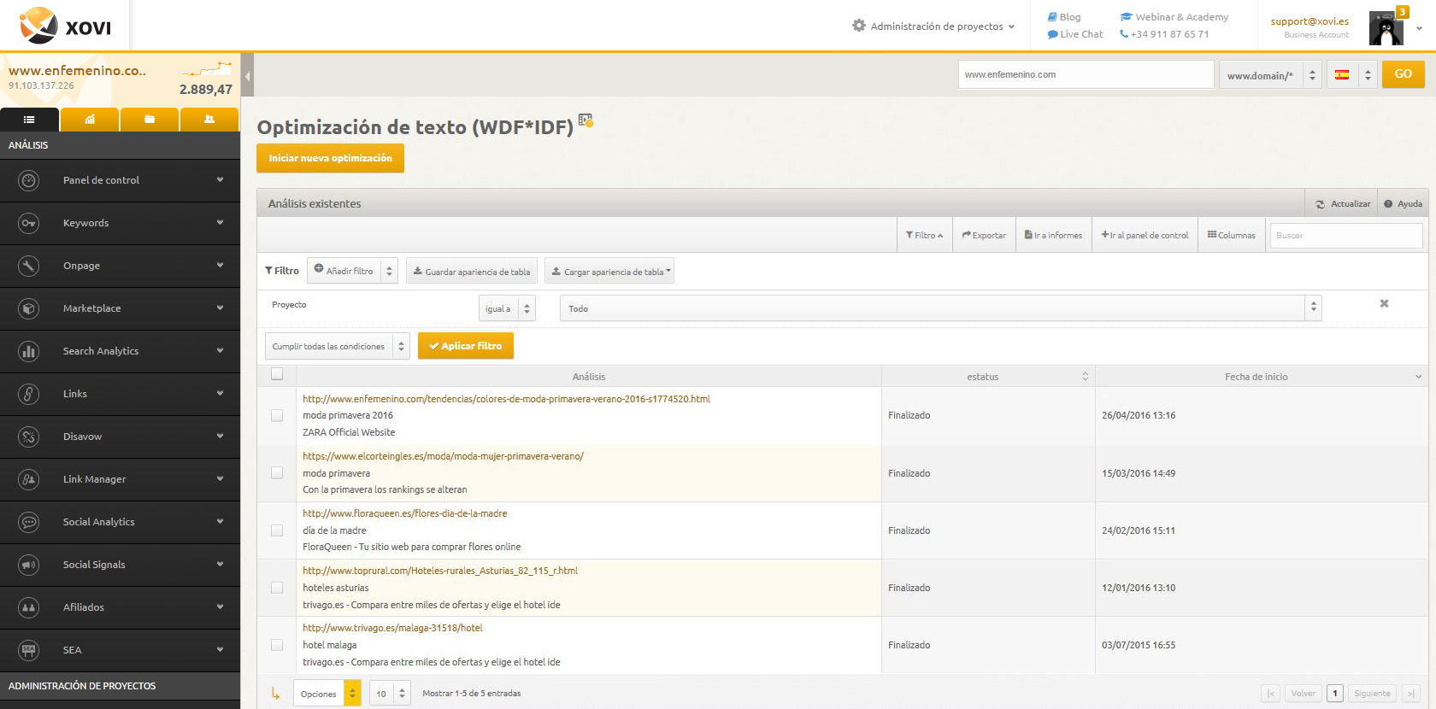Screen dimensions: 1436x709
Task: Toggle the select-all checkbox in table header
Action: click(277, 373)
